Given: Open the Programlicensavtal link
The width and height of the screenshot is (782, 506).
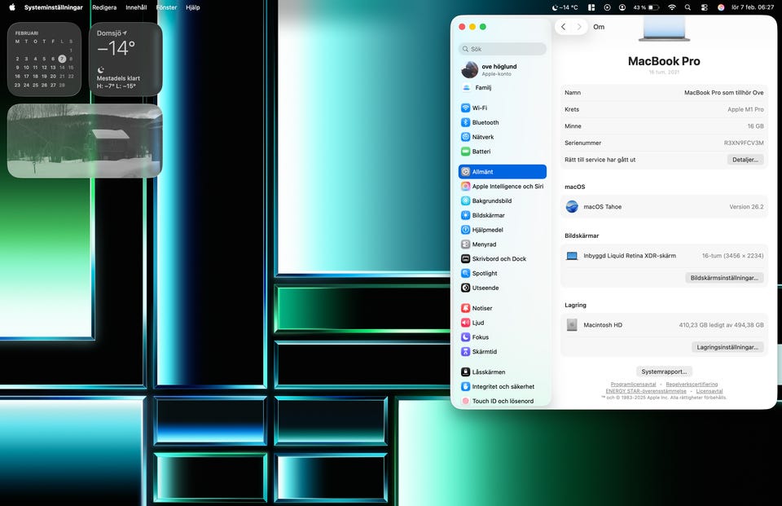Looking at the screenshot, I should (633, 385).
